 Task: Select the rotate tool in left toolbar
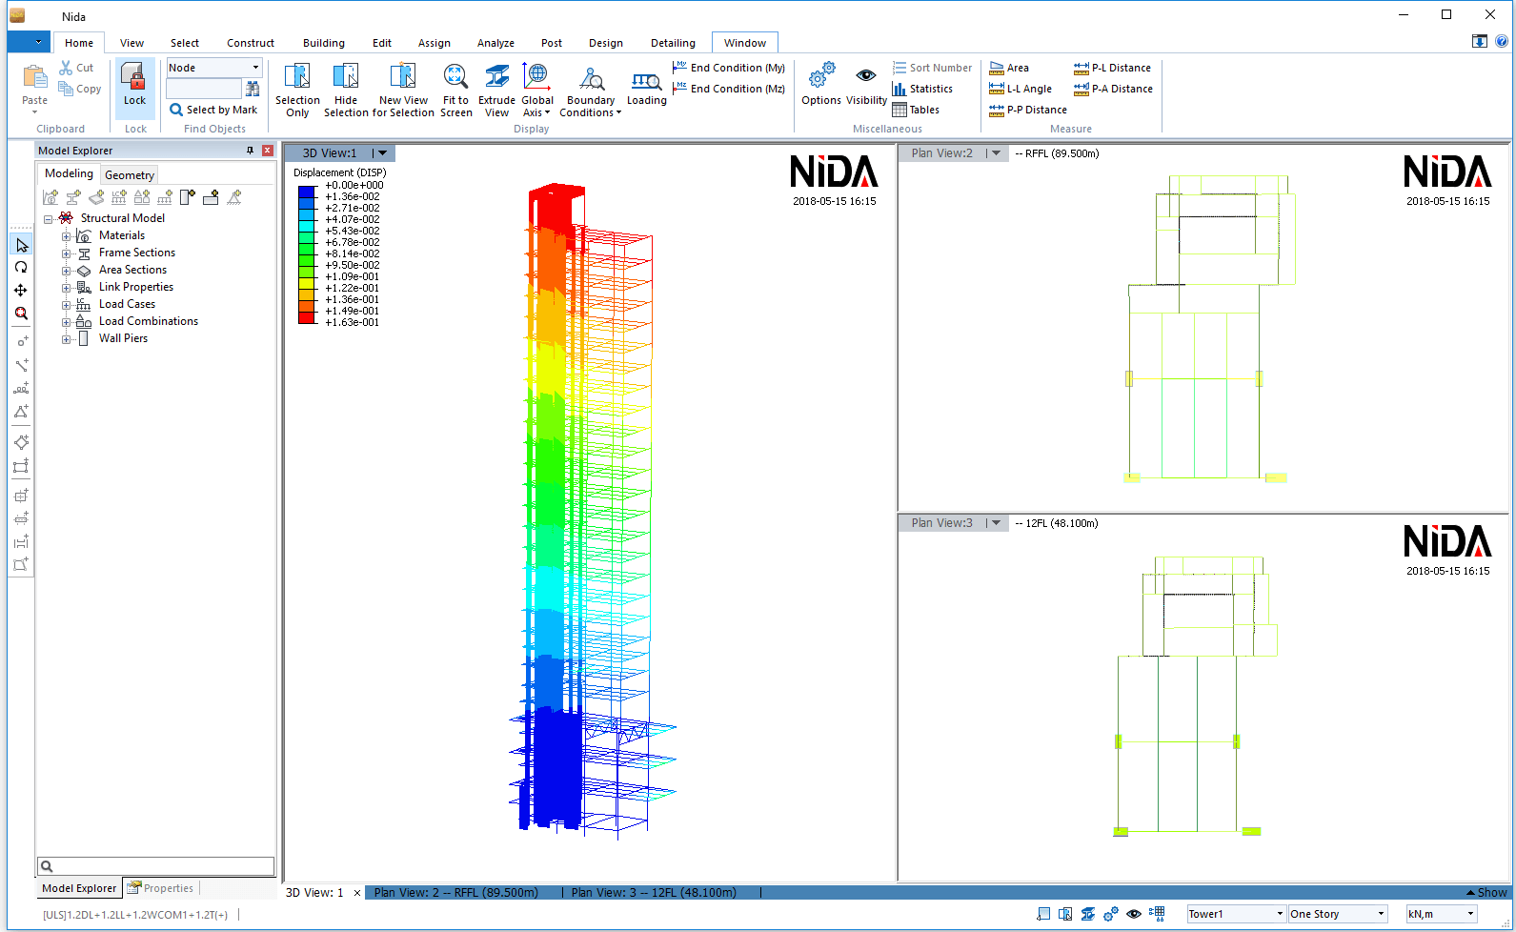(x=21, y=268)
